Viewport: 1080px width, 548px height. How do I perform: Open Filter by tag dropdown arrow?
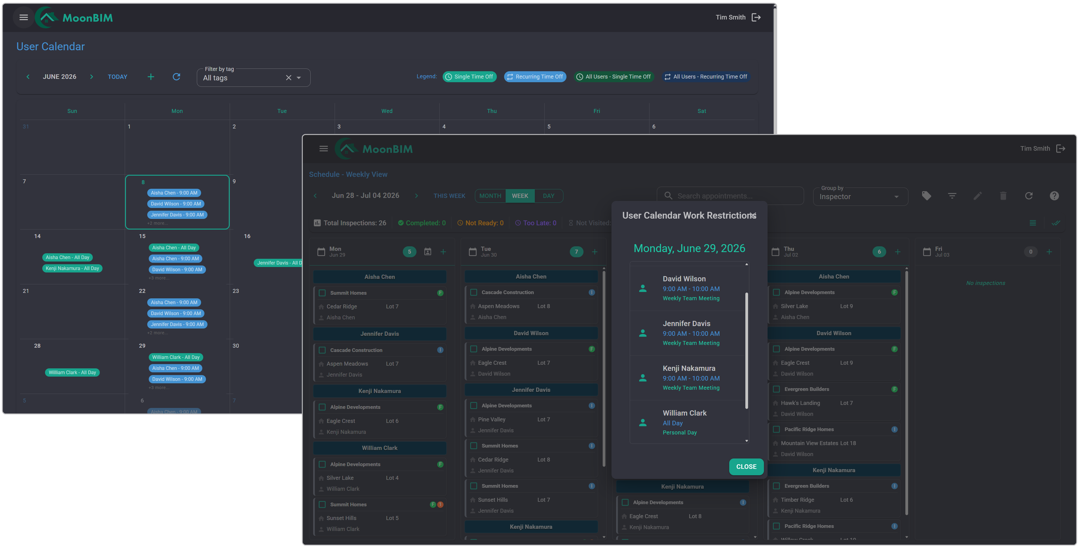(x=299, y=78)
